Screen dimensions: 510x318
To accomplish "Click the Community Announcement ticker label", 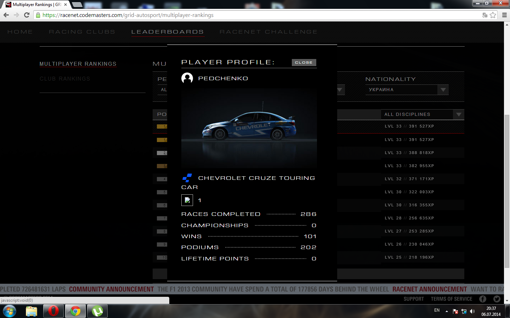I will point(112,289).
